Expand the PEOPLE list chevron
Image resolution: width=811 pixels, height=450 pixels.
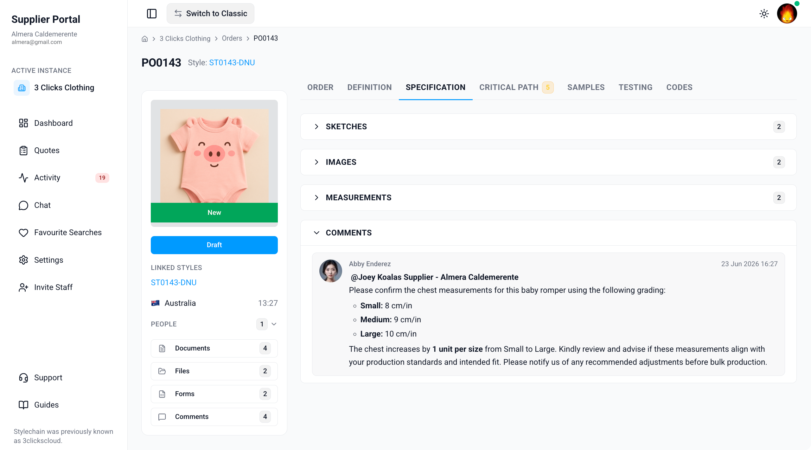tap(274, 324)
